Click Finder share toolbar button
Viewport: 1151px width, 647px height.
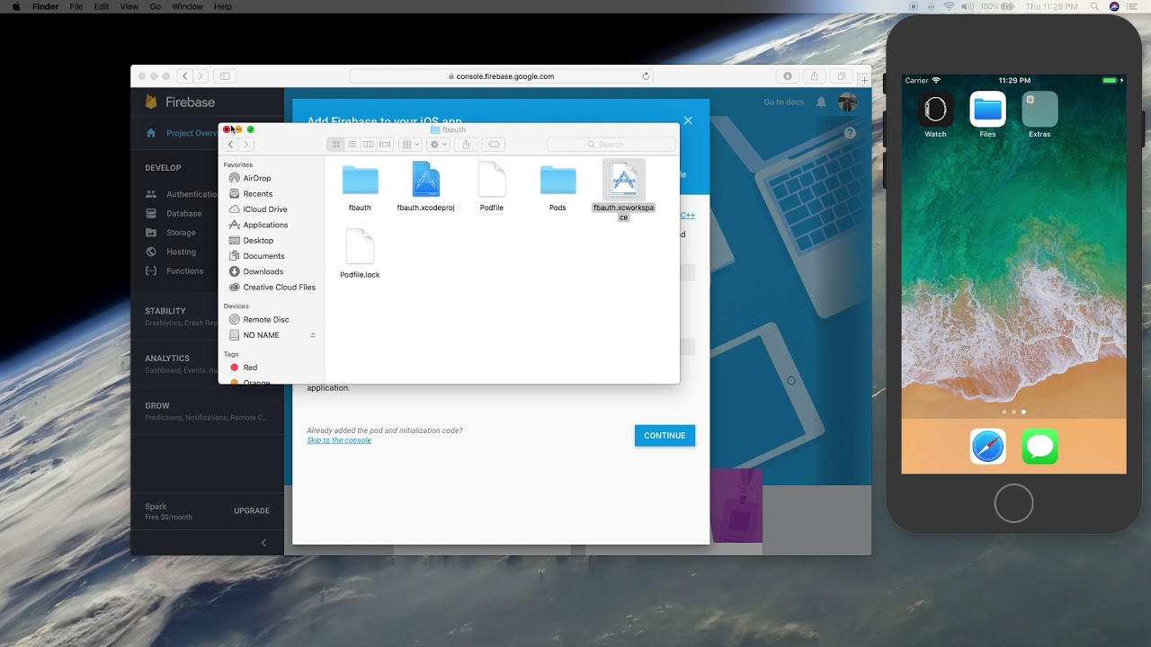pyautogui.click(x=466, y=144)
